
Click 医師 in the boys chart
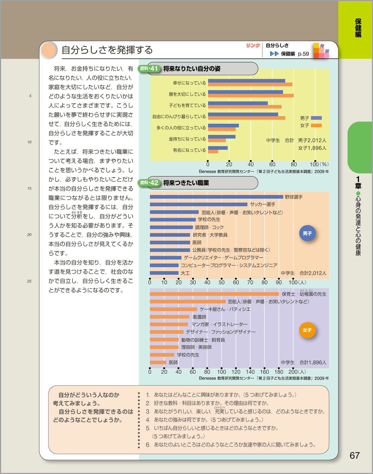pos(197,243)
